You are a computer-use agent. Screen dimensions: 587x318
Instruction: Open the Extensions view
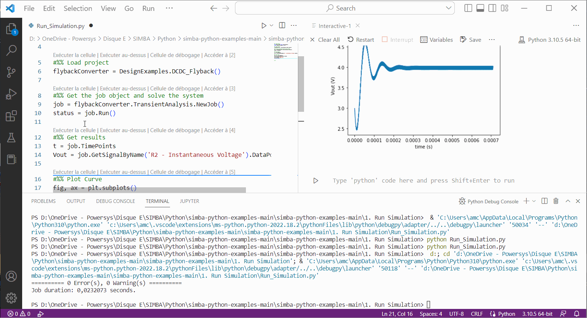click(11, 116)
